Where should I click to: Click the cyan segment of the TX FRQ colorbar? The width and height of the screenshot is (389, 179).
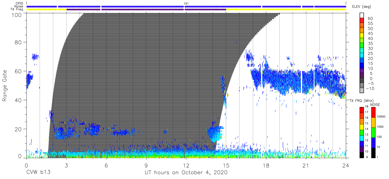[x=362, y=138]
